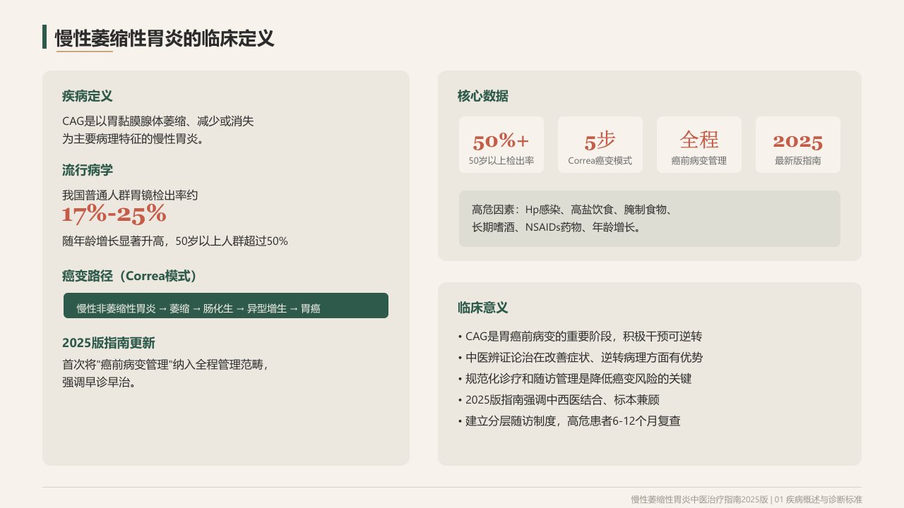The height and width of the screenshot is (508, 904).
Task: Click the 2025版指南更新 heading
Action: point(109,343)
